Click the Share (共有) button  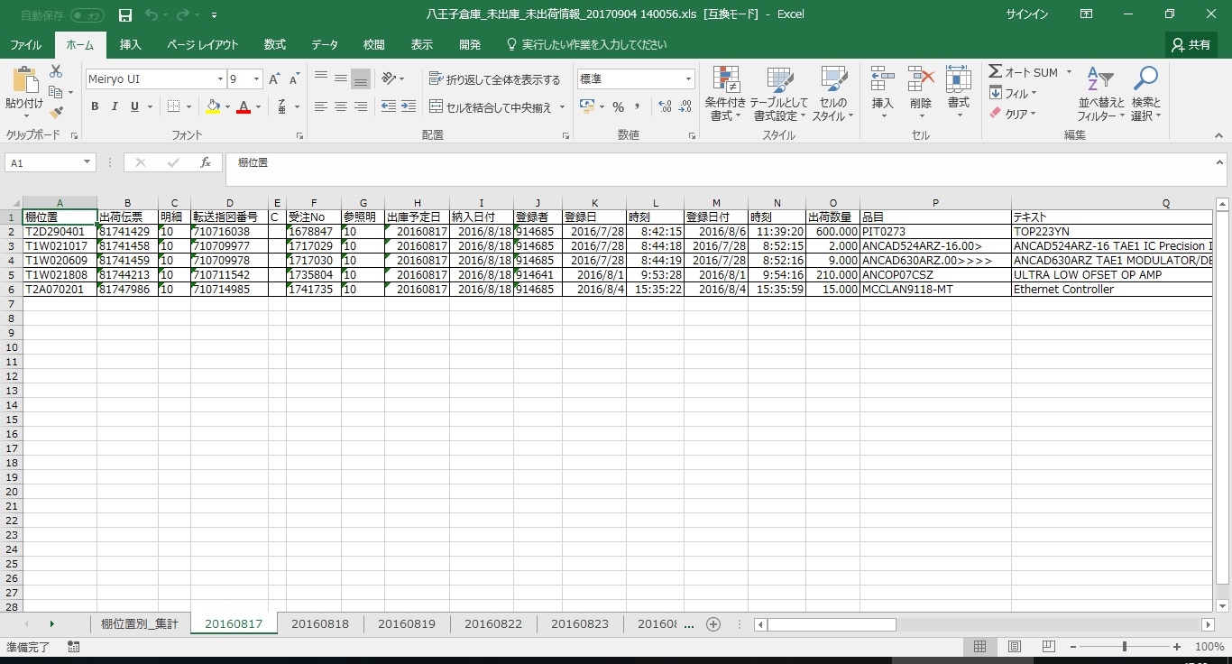(x=1191, y=45)
